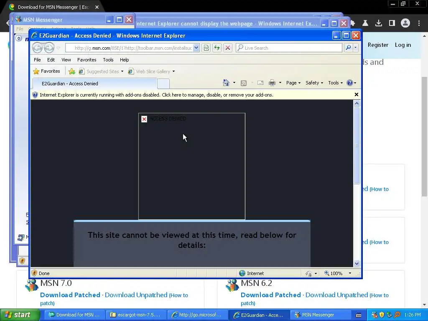428x321 pixels.
Task: Click the Print icon
Action: click(272, 83)
